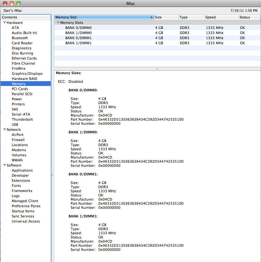The image size is (261, 262).
Task: Open Applications software list
Action: pyautogui.click(x=22, y=170)
